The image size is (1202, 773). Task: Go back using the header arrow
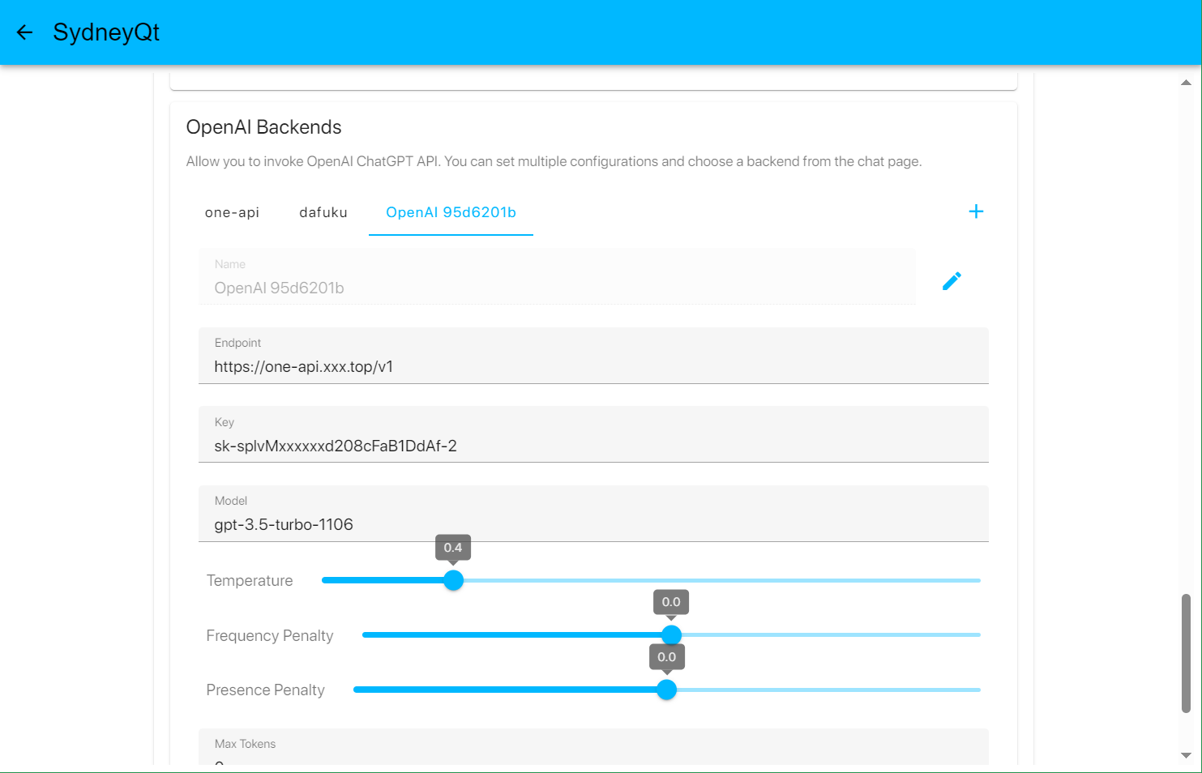[24, 32]
